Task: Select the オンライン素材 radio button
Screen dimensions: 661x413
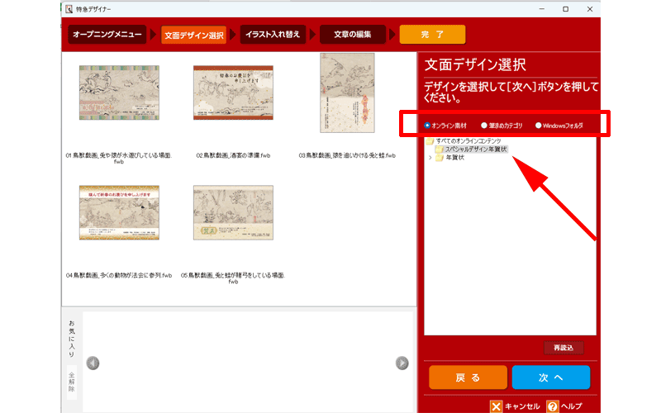Action: point(427,126)
